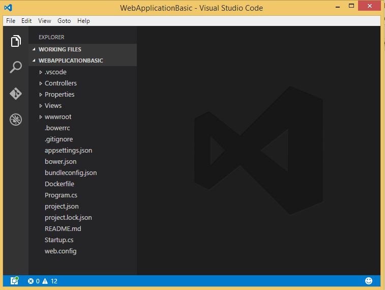Open project.json file
Viewport: 385px width, 290px height.
pyautogui.click(x=62, y=207)
